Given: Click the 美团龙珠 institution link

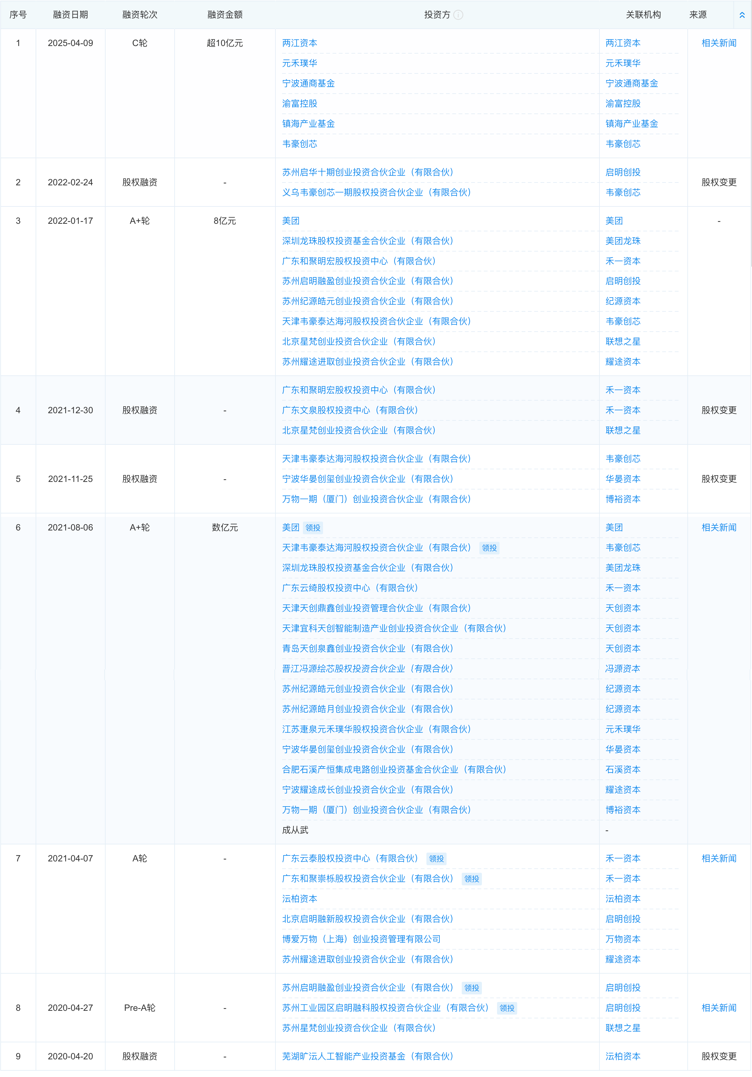Looking at the screenshot, I should 622,240.
